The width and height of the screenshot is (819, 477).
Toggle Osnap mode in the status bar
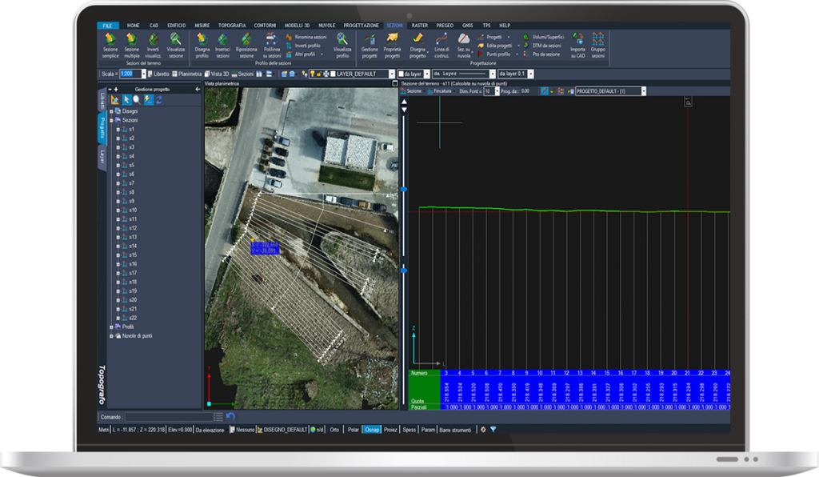tap(373, 430)
